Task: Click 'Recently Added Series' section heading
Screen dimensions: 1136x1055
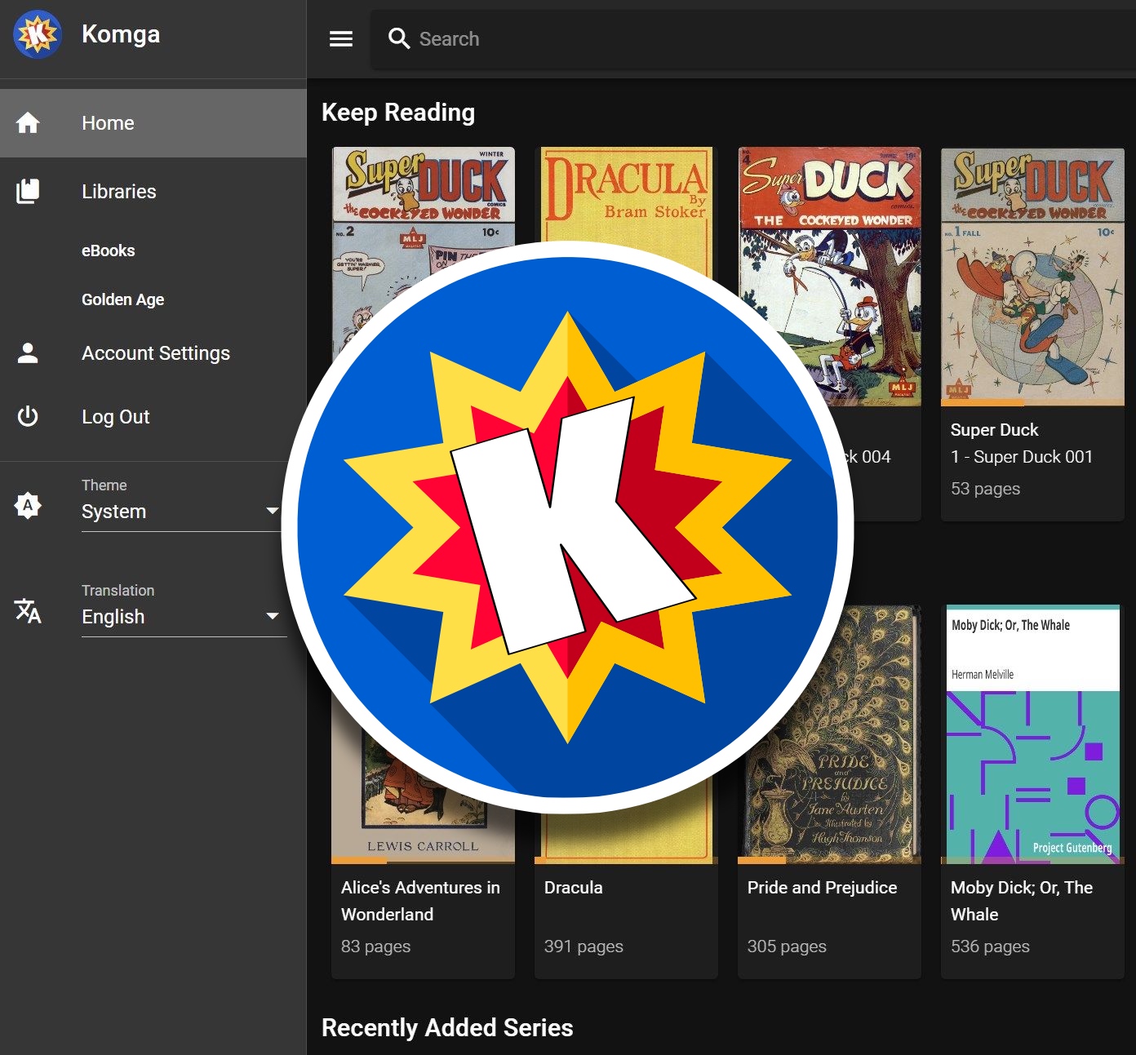Action: [x=447, y=1028]
